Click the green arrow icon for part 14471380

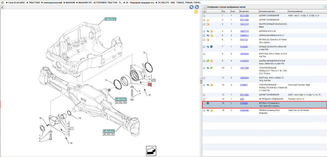[211, 68]
